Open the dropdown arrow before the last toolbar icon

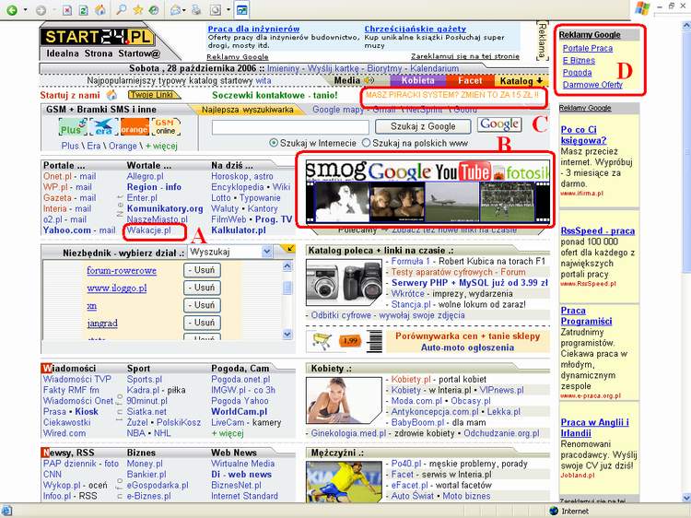point(228,10)
